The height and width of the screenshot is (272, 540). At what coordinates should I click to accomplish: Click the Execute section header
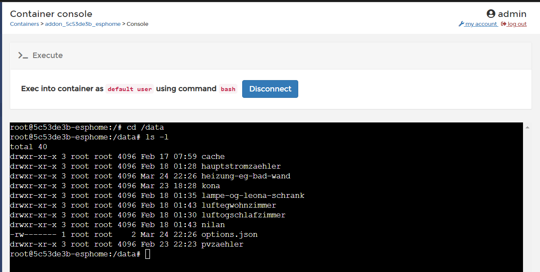tap(48, 55)
